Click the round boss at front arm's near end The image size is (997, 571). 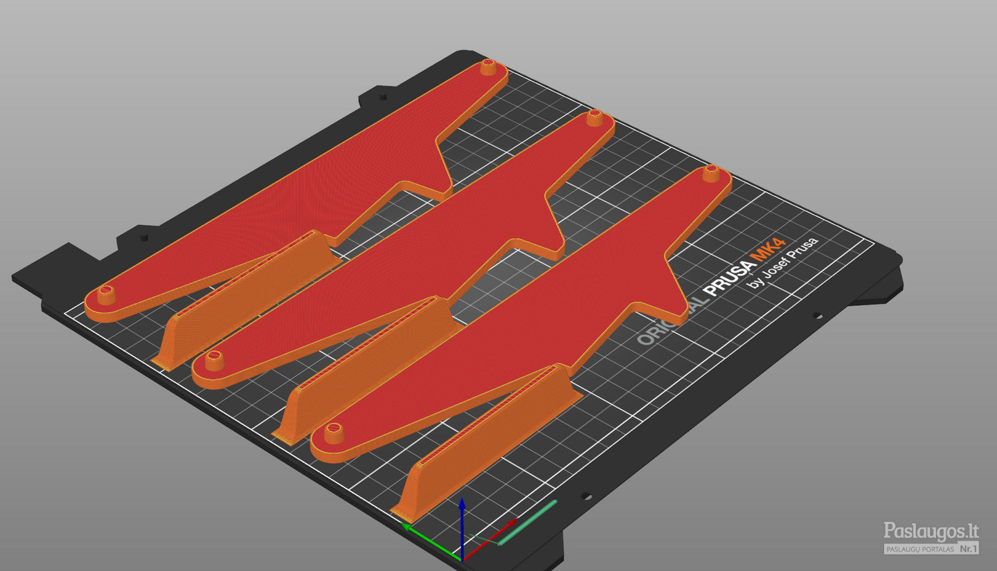(334, 433)
